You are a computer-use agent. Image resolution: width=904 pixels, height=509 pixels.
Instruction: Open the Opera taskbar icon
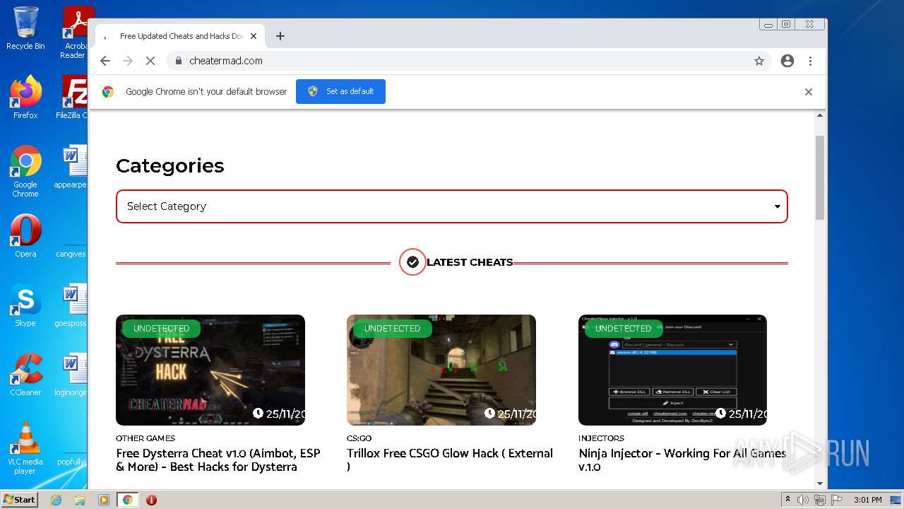point(151,500)
